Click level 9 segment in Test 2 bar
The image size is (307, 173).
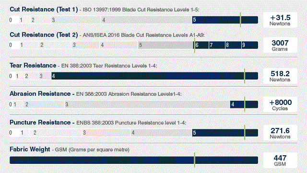pyautogui.click(x=249, y=45)
